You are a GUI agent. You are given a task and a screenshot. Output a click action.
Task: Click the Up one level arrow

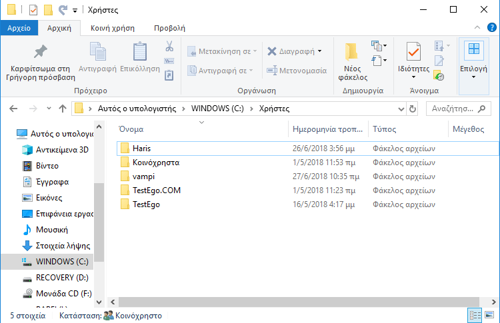[63, 109]
